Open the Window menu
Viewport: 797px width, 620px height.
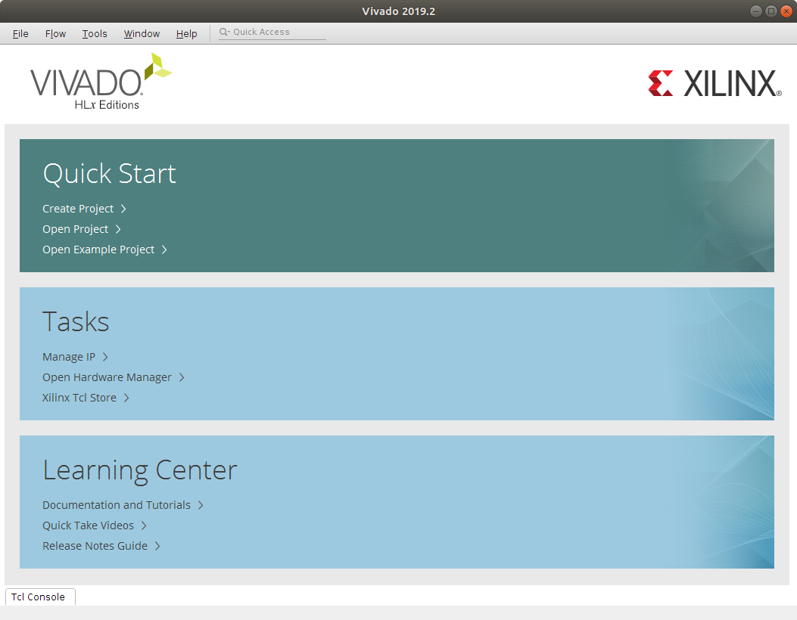[142, 33]
